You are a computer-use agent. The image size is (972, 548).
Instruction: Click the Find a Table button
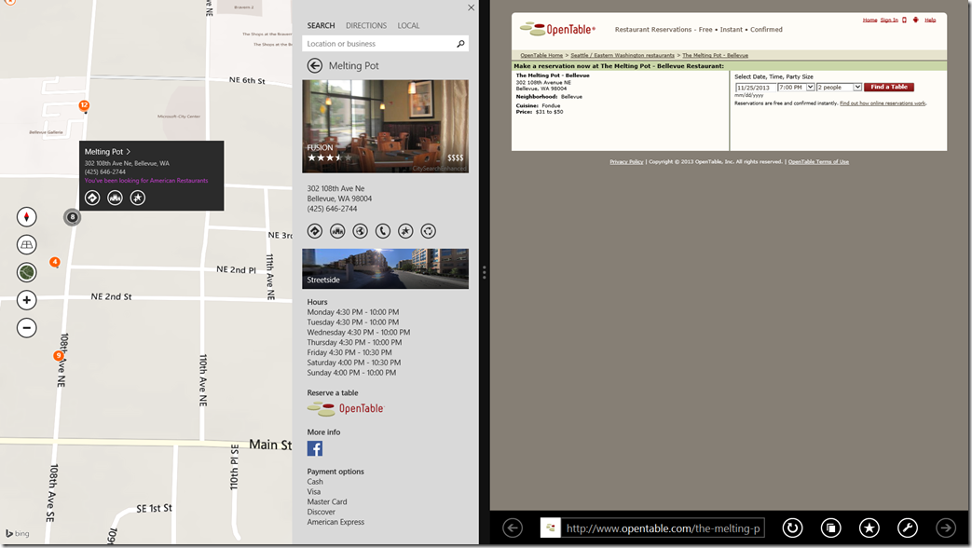click(888, 88)
